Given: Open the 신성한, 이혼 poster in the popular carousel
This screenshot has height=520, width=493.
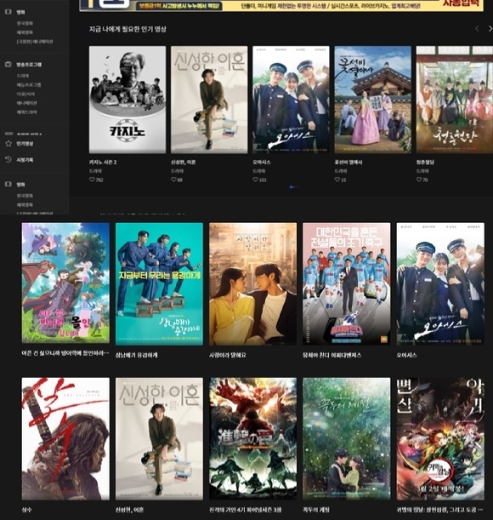Looking at the screenshot, I should 209,100.
